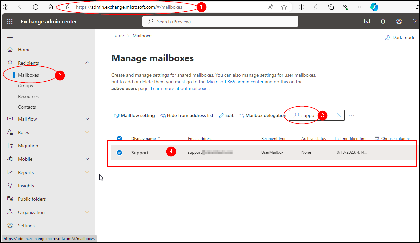The image size is (420, 243).
Task: Click Mailflow setting button
Action: 134,115
